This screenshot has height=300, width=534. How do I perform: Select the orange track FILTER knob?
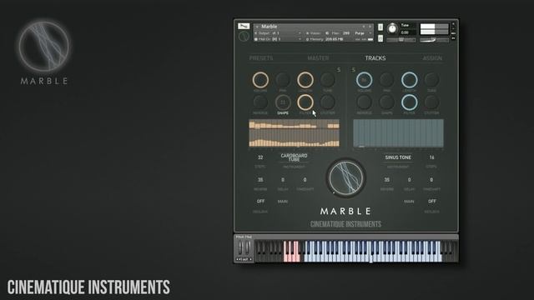click(305, 102)
